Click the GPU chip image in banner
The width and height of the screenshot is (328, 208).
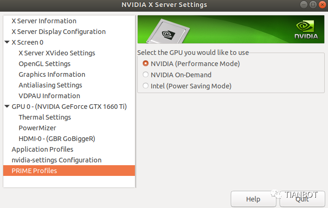click(168, 32)
